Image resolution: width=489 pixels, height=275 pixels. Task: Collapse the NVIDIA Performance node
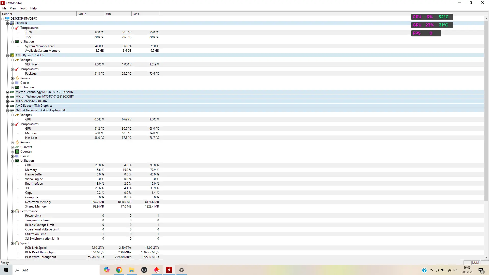(12, 211)
